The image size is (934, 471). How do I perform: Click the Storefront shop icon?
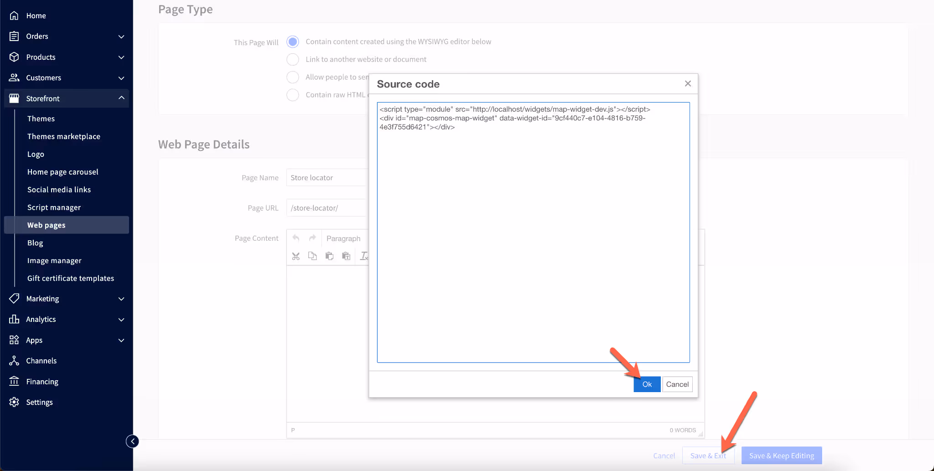click(x=14, y=98)
